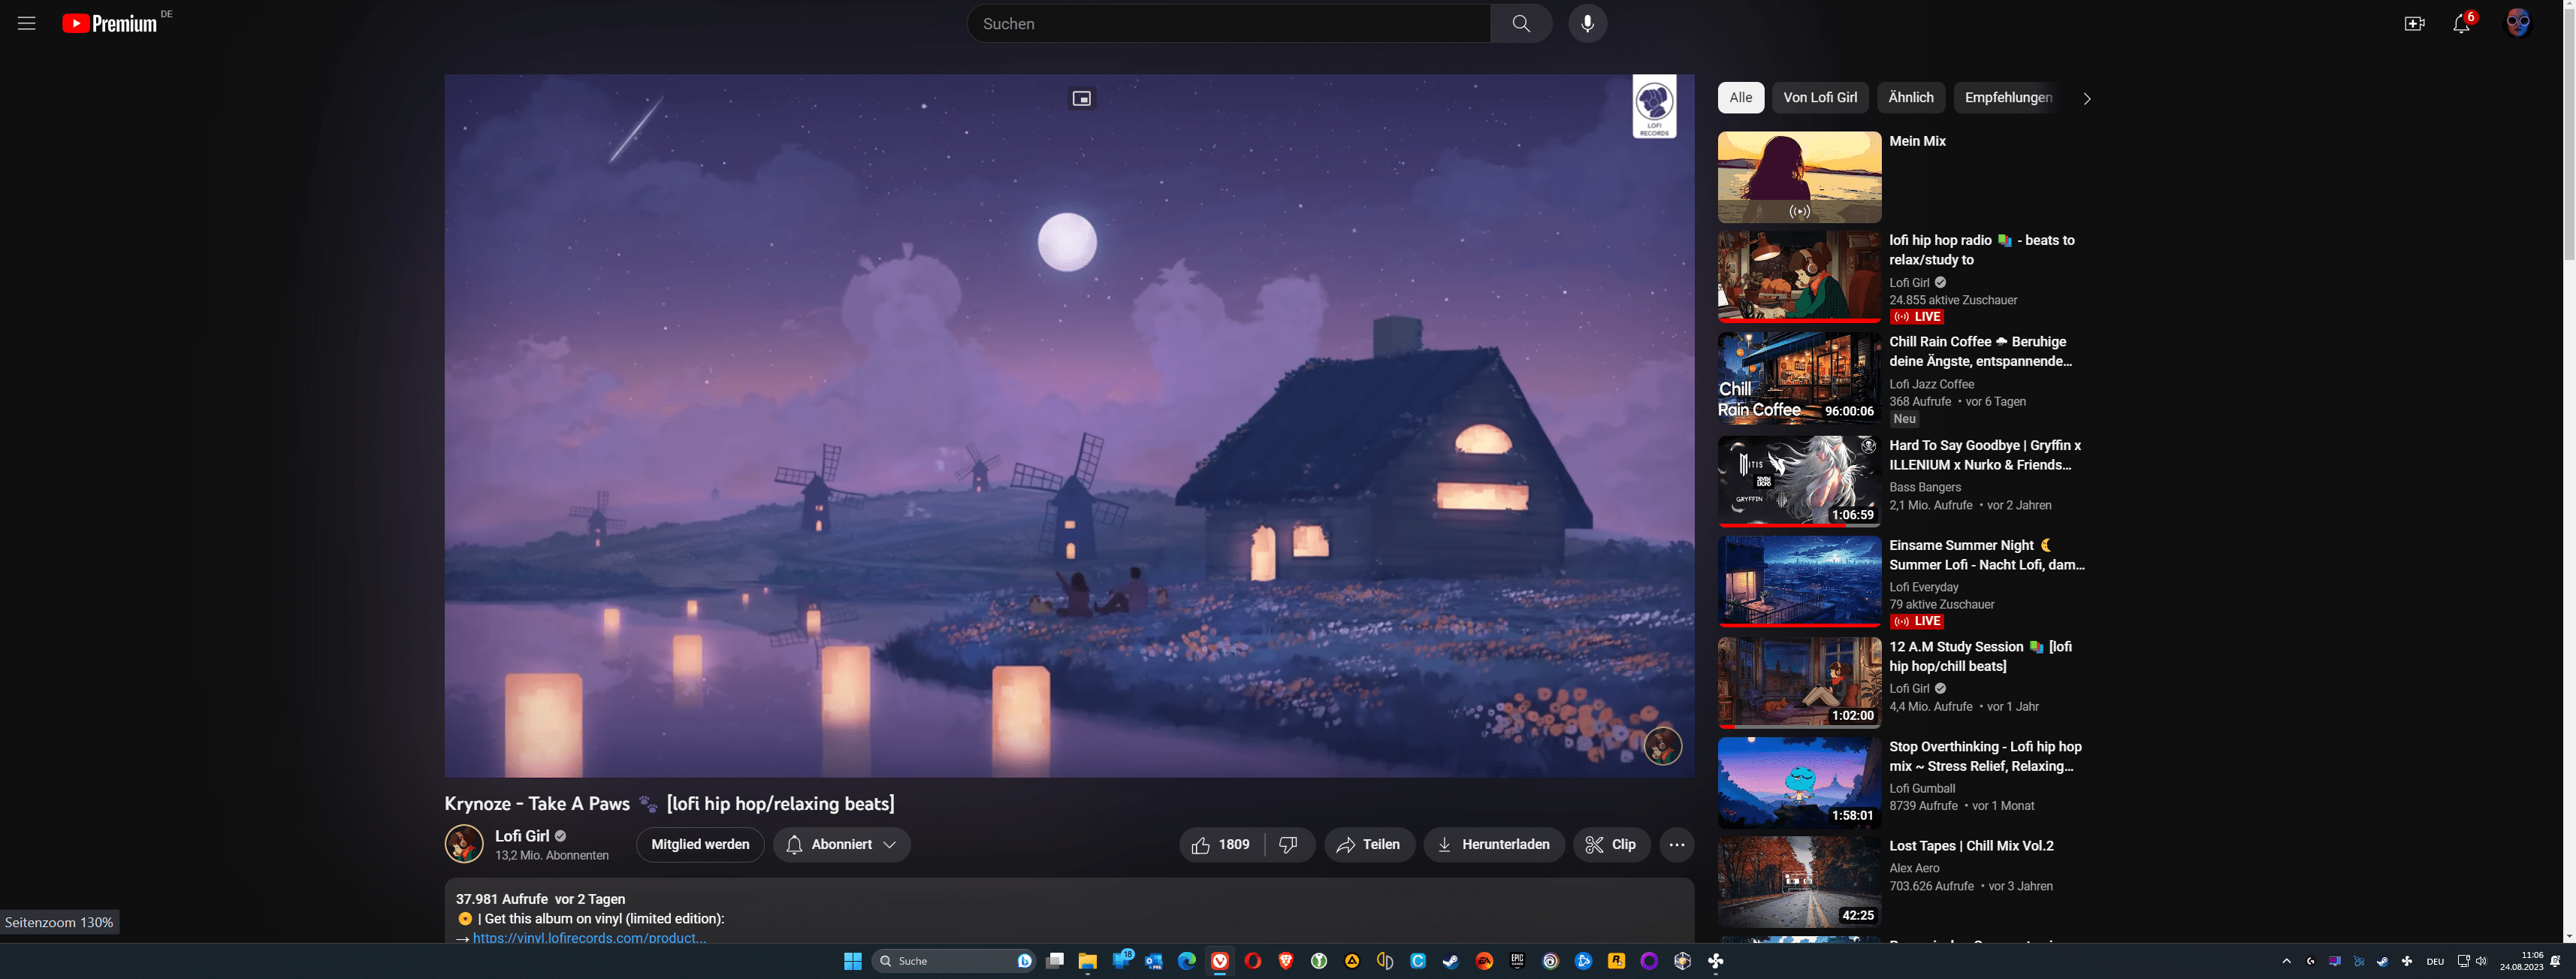Open the notifications bell
Viewport: 2576px width, 979px height.
pyautogui.click(x=2461, y=24)
